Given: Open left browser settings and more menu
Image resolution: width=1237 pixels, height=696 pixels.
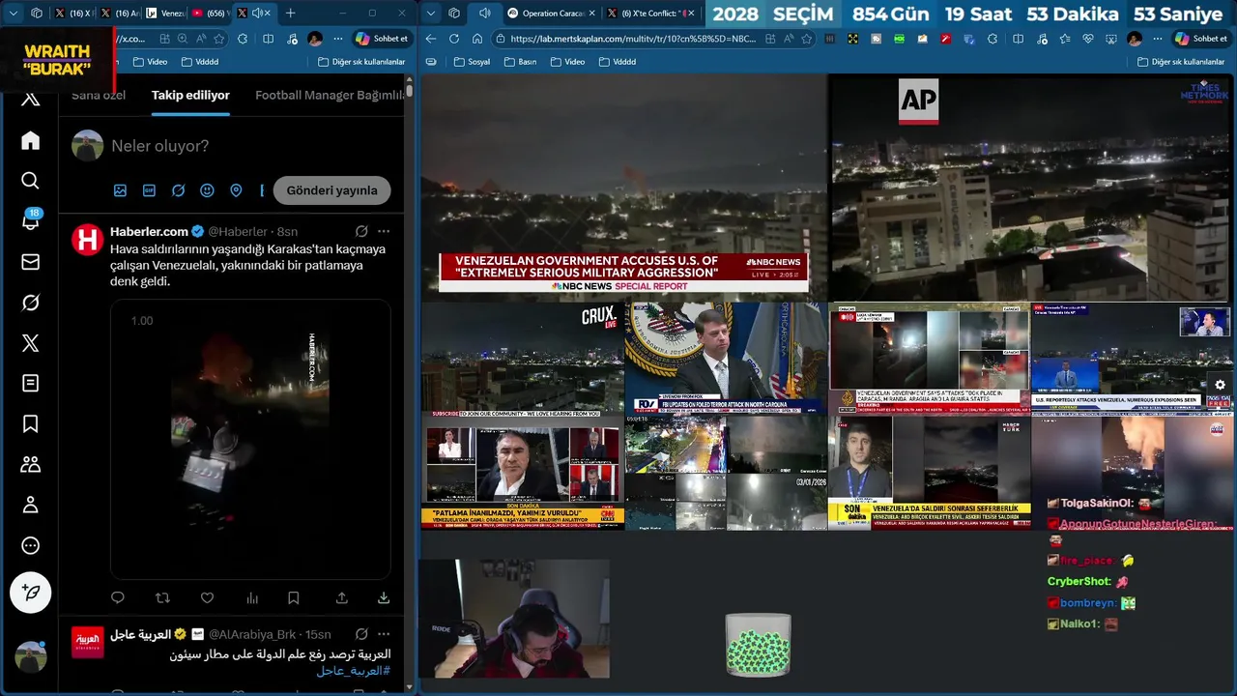Looking at the screenshot, I should (338, 39).
